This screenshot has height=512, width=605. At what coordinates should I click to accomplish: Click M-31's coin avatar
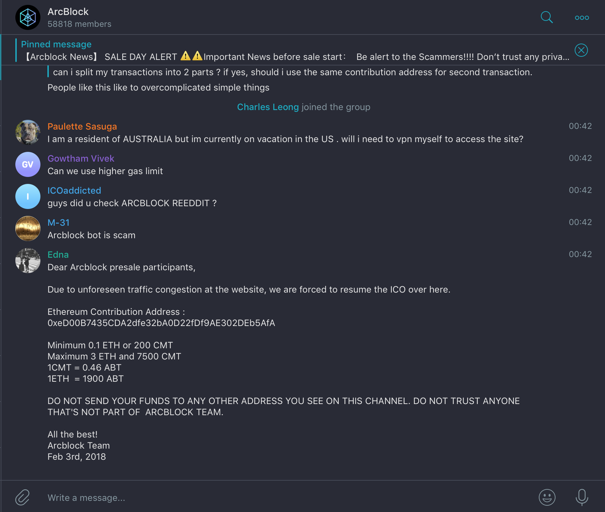(28, 228)
